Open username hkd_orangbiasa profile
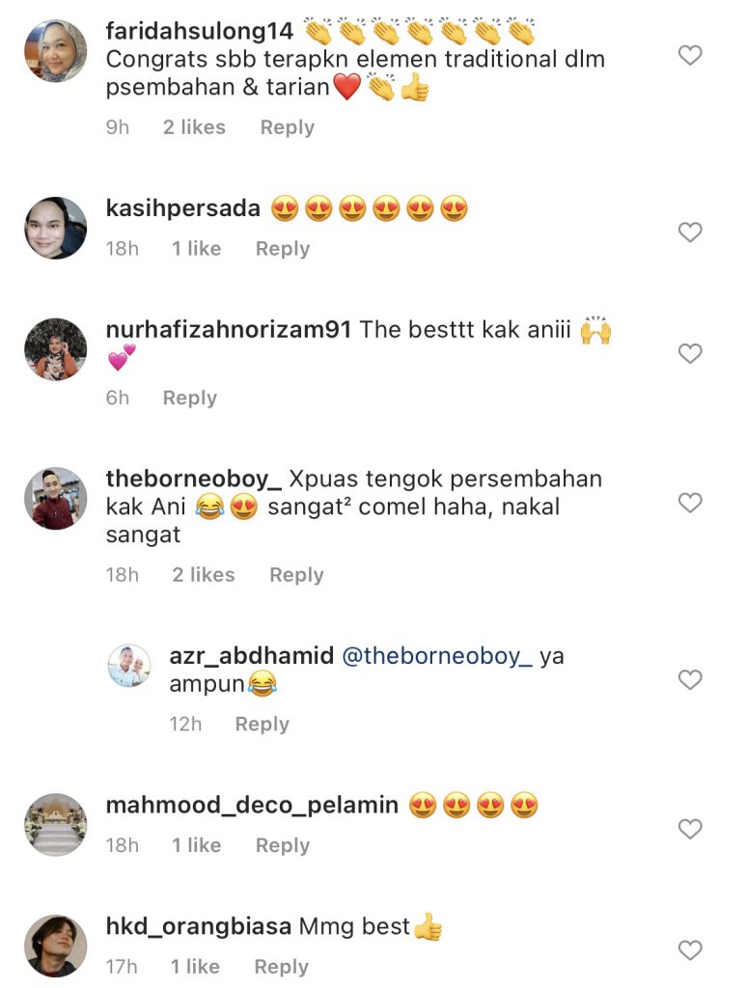The image size is (746, 988). point(199,927)
